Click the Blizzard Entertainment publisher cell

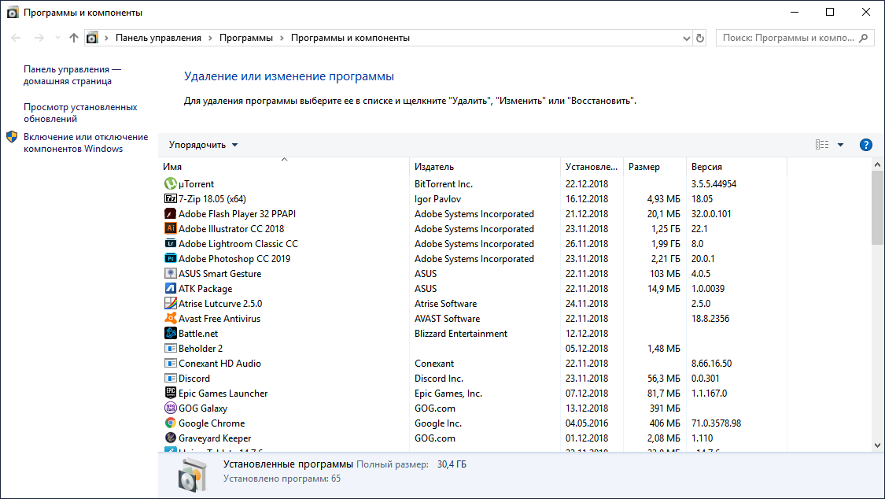point(460,334)
